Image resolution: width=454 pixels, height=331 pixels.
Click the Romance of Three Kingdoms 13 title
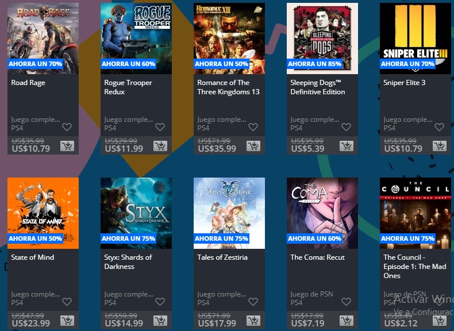coord(229,87)
